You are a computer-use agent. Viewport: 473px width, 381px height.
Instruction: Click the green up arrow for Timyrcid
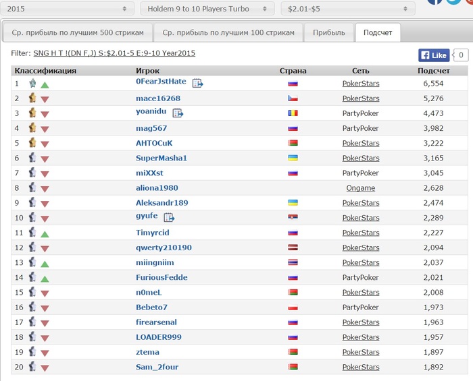click(x=45, y=234)
